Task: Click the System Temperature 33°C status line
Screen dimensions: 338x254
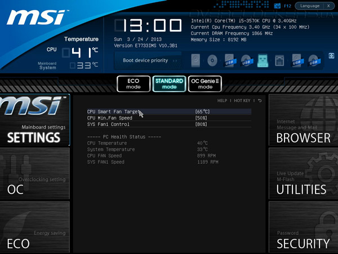Action: 148,149
